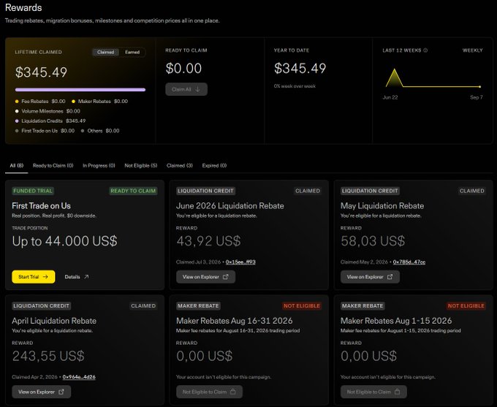Click the lock icon on Aug 16-31 claim button

(x=233, y=392)
